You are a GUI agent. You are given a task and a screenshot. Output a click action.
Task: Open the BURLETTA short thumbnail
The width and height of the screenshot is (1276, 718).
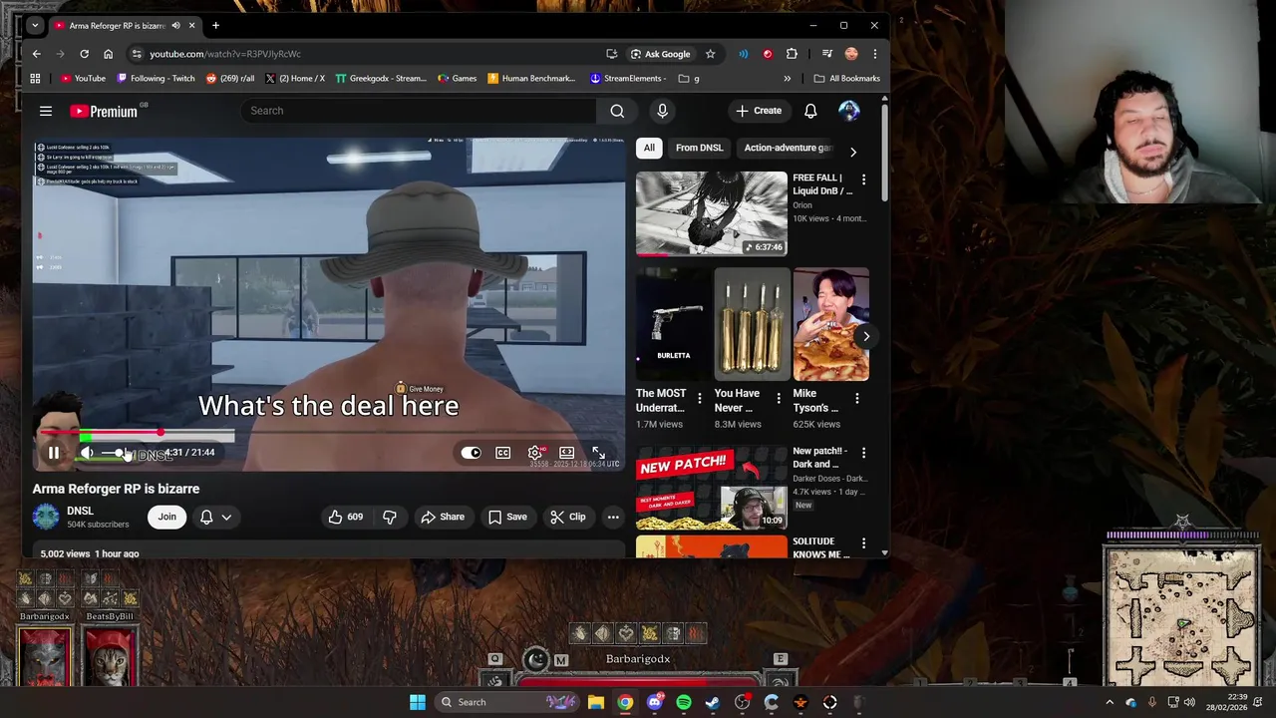coord(673,324)
